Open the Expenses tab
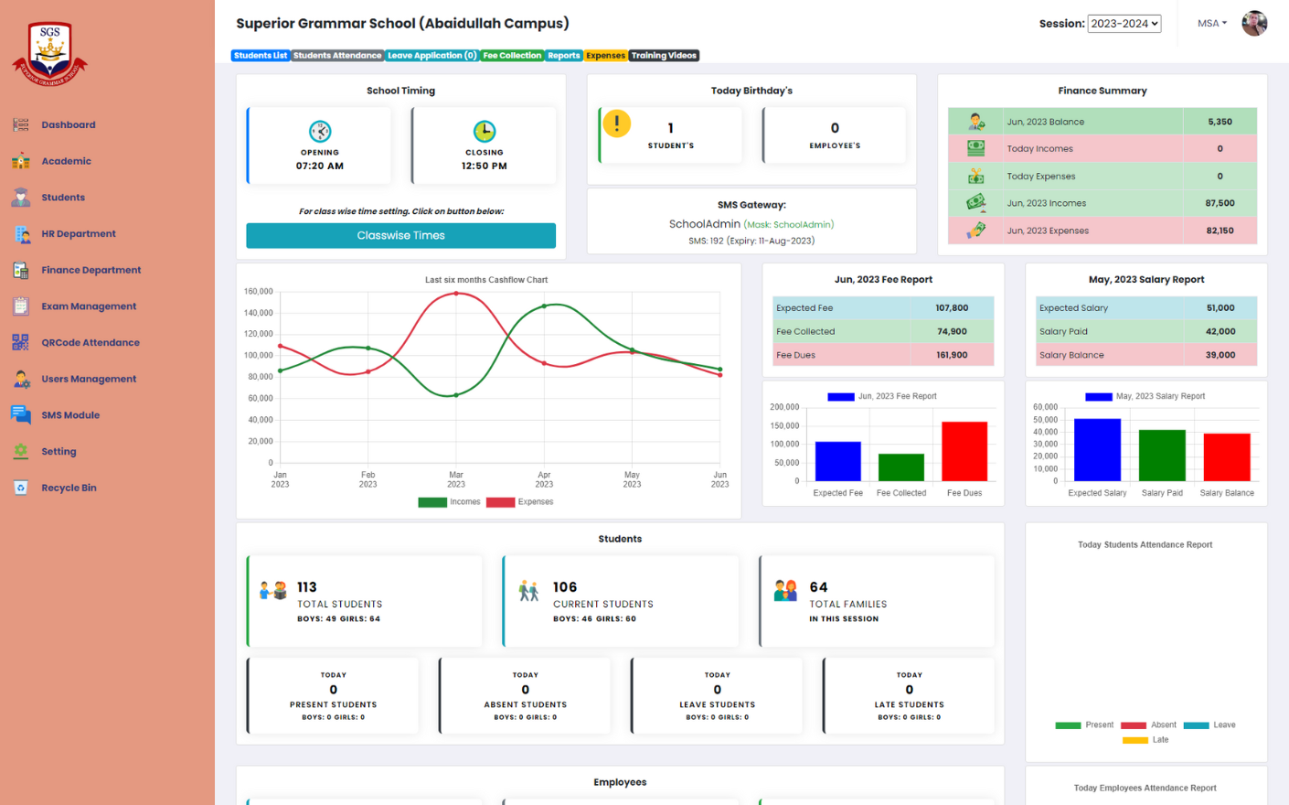The image size is (1289, 805). [x=605, y=56]
